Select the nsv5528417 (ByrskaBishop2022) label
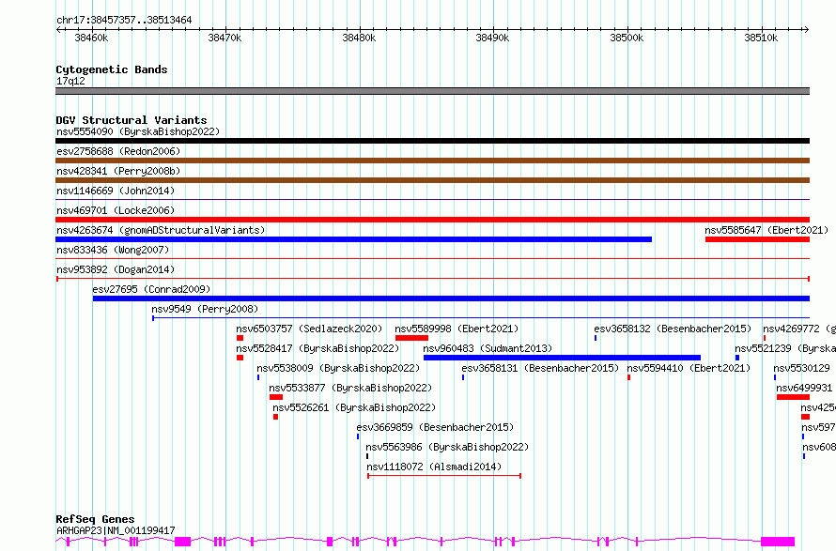836x551 pixels. (317, 348)
